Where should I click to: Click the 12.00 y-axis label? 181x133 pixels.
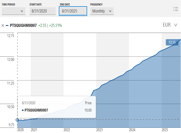pyautogui.click(x=11, y=60)
